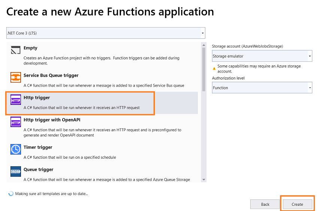The width and height of the screenshot is (317, 211).
Task: Click the scroll down arrow of template list
Action: (x=203, y=180)
